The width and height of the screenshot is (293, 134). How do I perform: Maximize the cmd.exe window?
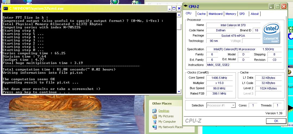pyautogui.click(x=174, y=8)
